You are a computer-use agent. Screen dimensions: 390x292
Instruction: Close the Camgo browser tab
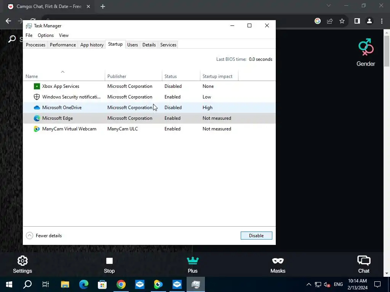(88, 6)
